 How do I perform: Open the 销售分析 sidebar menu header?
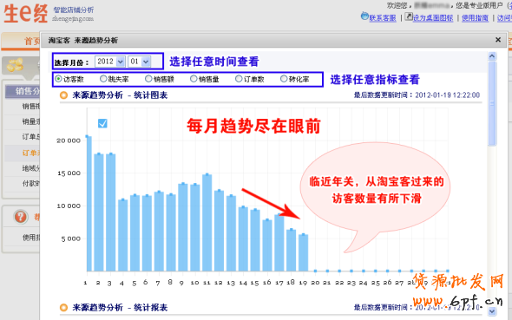[x=23, y=92]
